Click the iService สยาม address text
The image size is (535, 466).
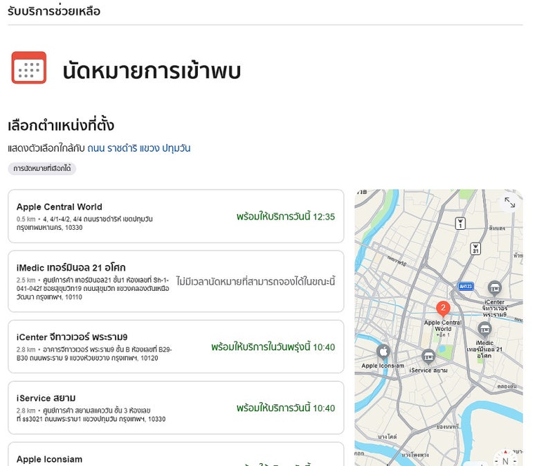coord(91,415)
